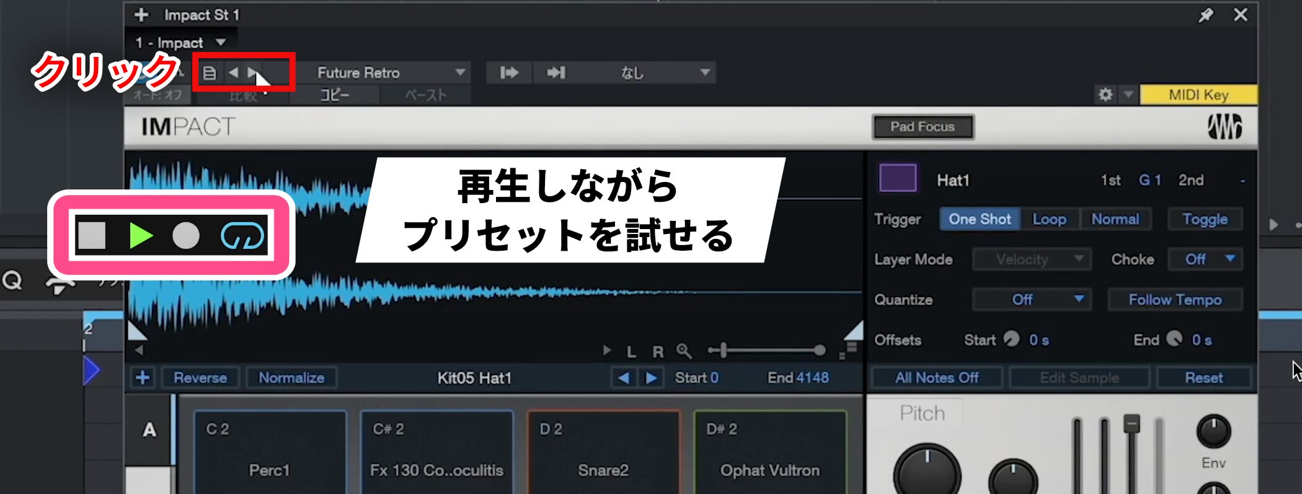The height and width of the screenshot is (494, 1302).
Task: Select the D2 Snare2 pad
Action: (x=603, y=452)
